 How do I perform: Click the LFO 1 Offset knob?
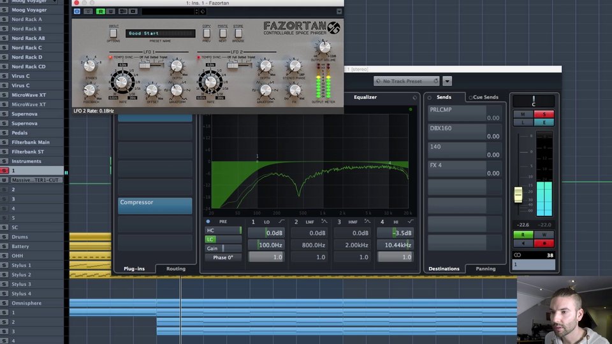click(x=152, y=90)
